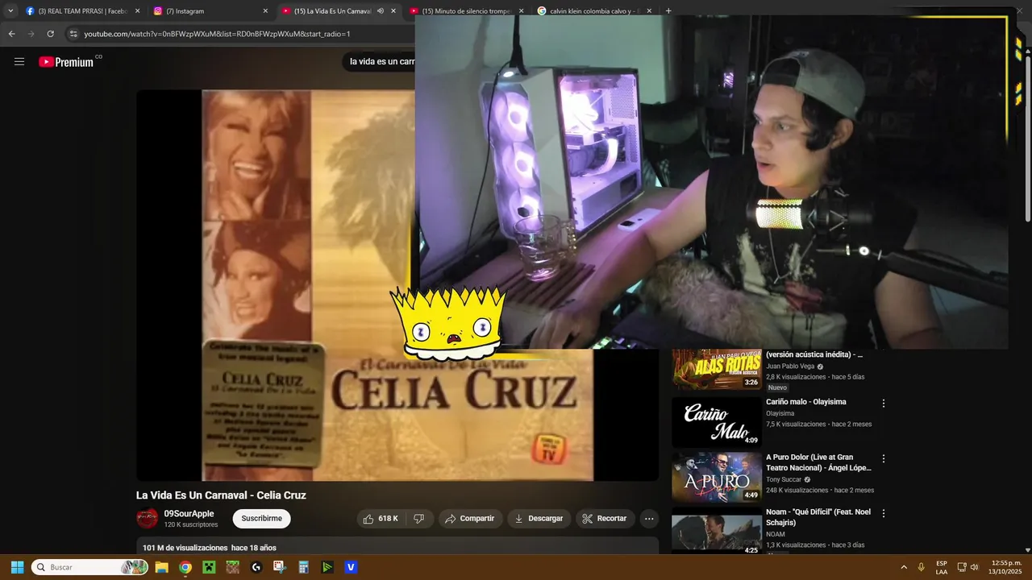Screen dimensions: 1032x580
Task: Open the Windows Start menu
Action: pyautogui.click(x=17, y=567)
